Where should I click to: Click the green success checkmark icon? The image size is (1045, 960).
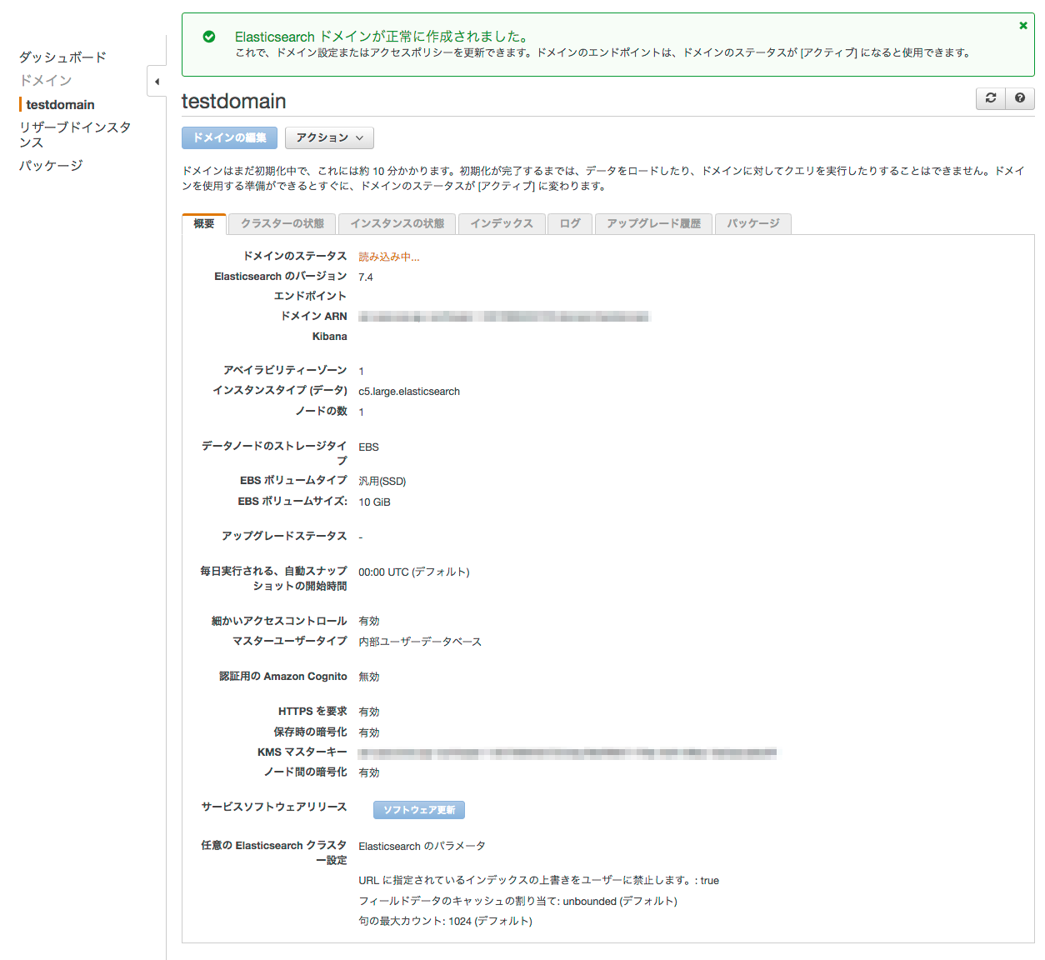coord(209,37)
